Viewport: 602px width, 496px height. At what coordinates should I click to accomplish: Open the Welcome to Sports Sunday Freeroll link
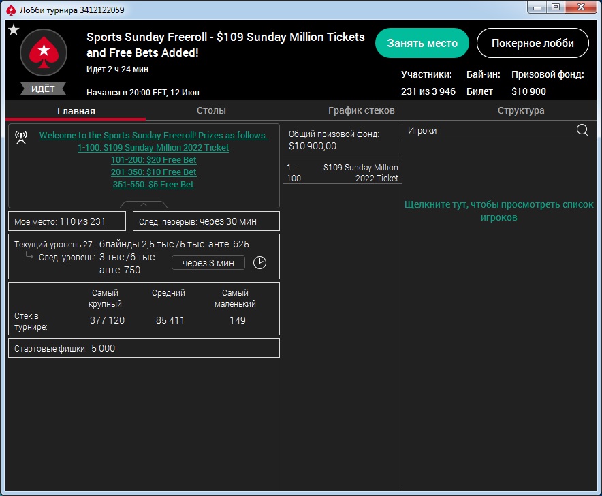coord(154,135)
